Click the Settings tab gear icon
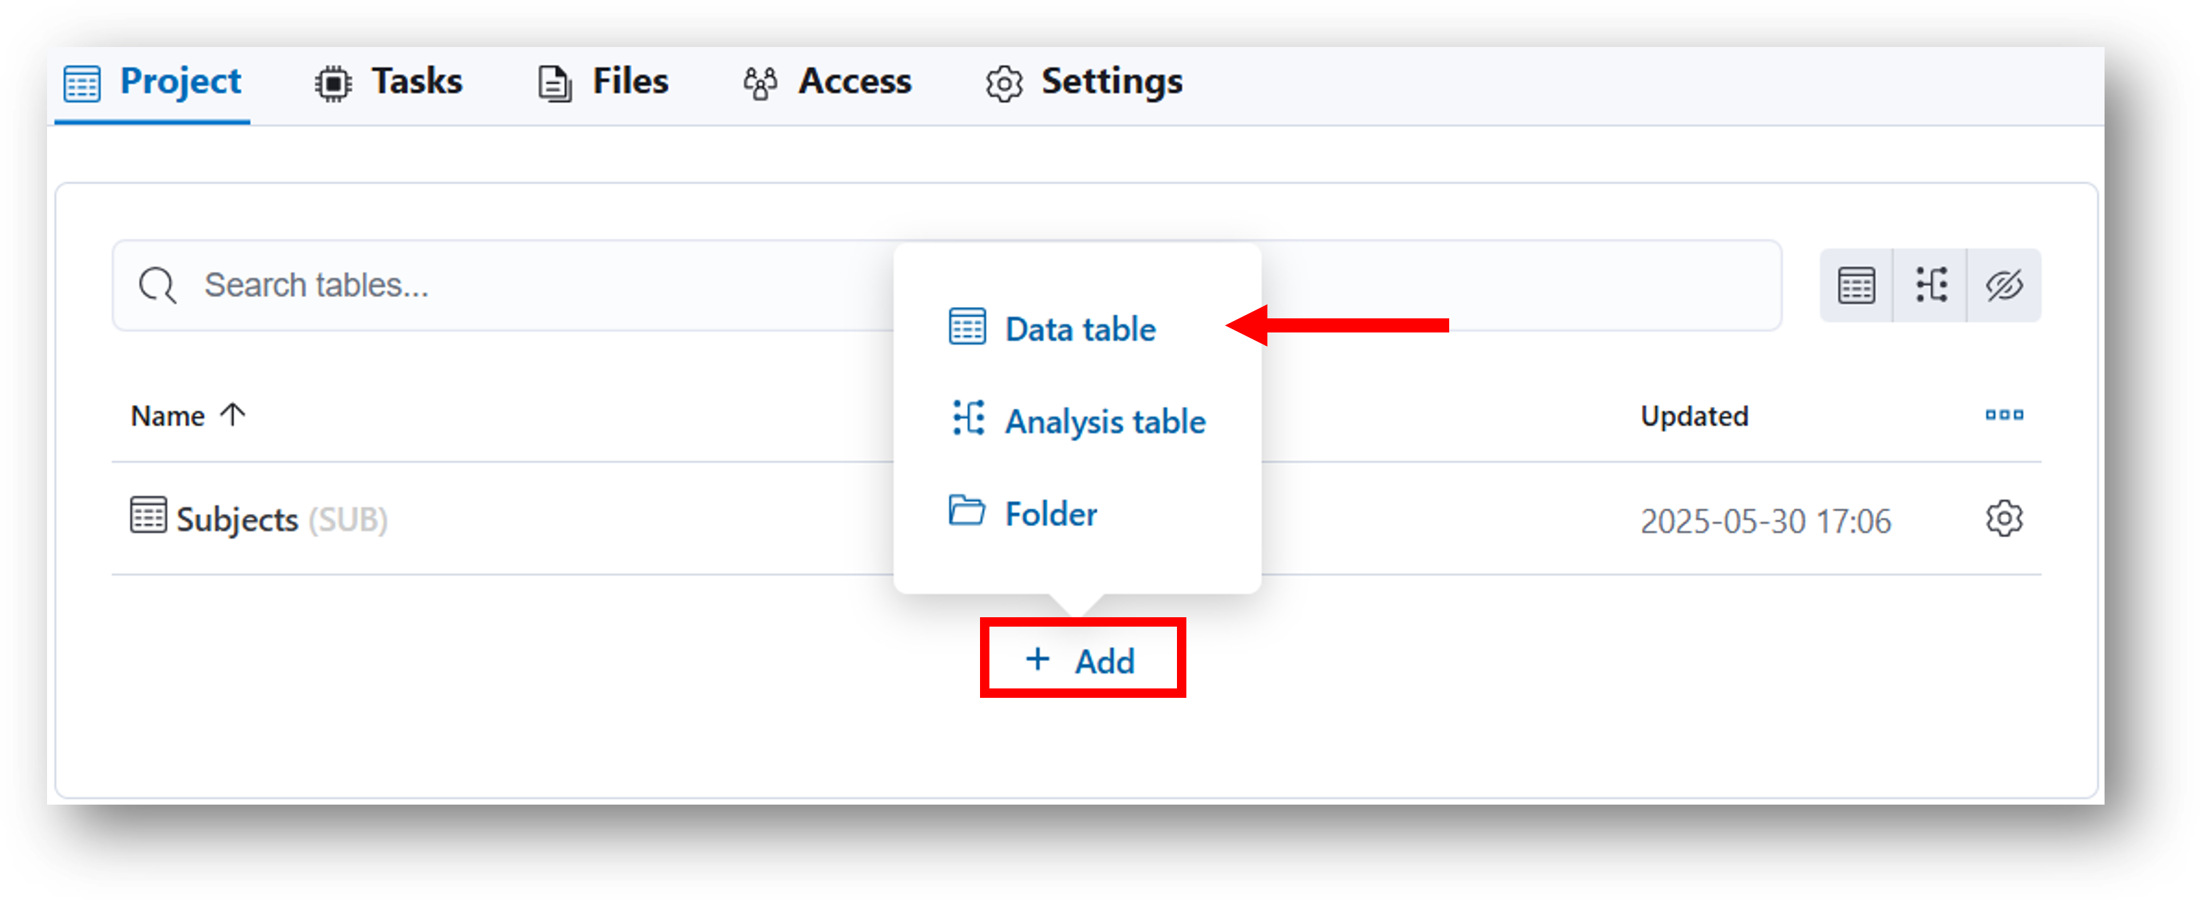Screen dimensions: 2200x900 click(x=1004, y=83)
